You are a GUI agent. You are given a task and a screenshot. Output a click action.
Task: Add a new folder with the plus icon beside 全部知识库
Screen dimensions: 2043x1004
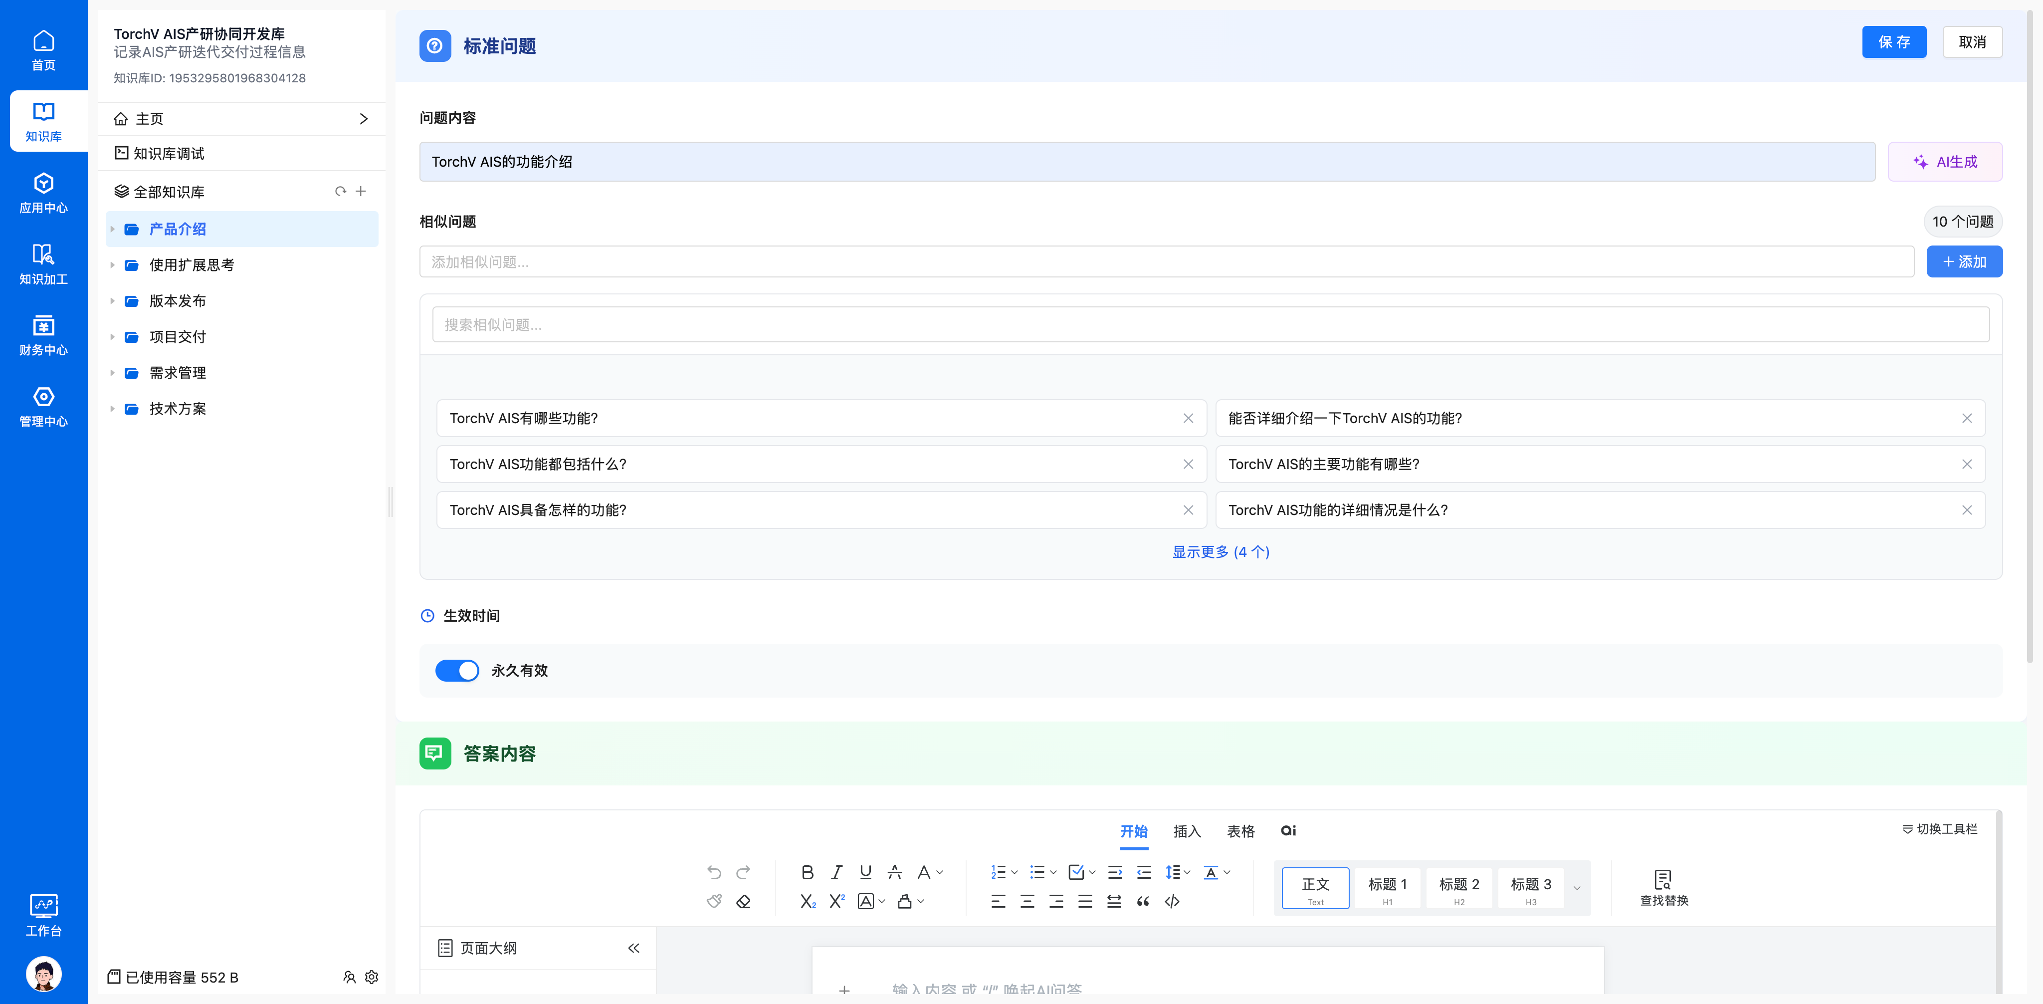click(x=361, y=191)
